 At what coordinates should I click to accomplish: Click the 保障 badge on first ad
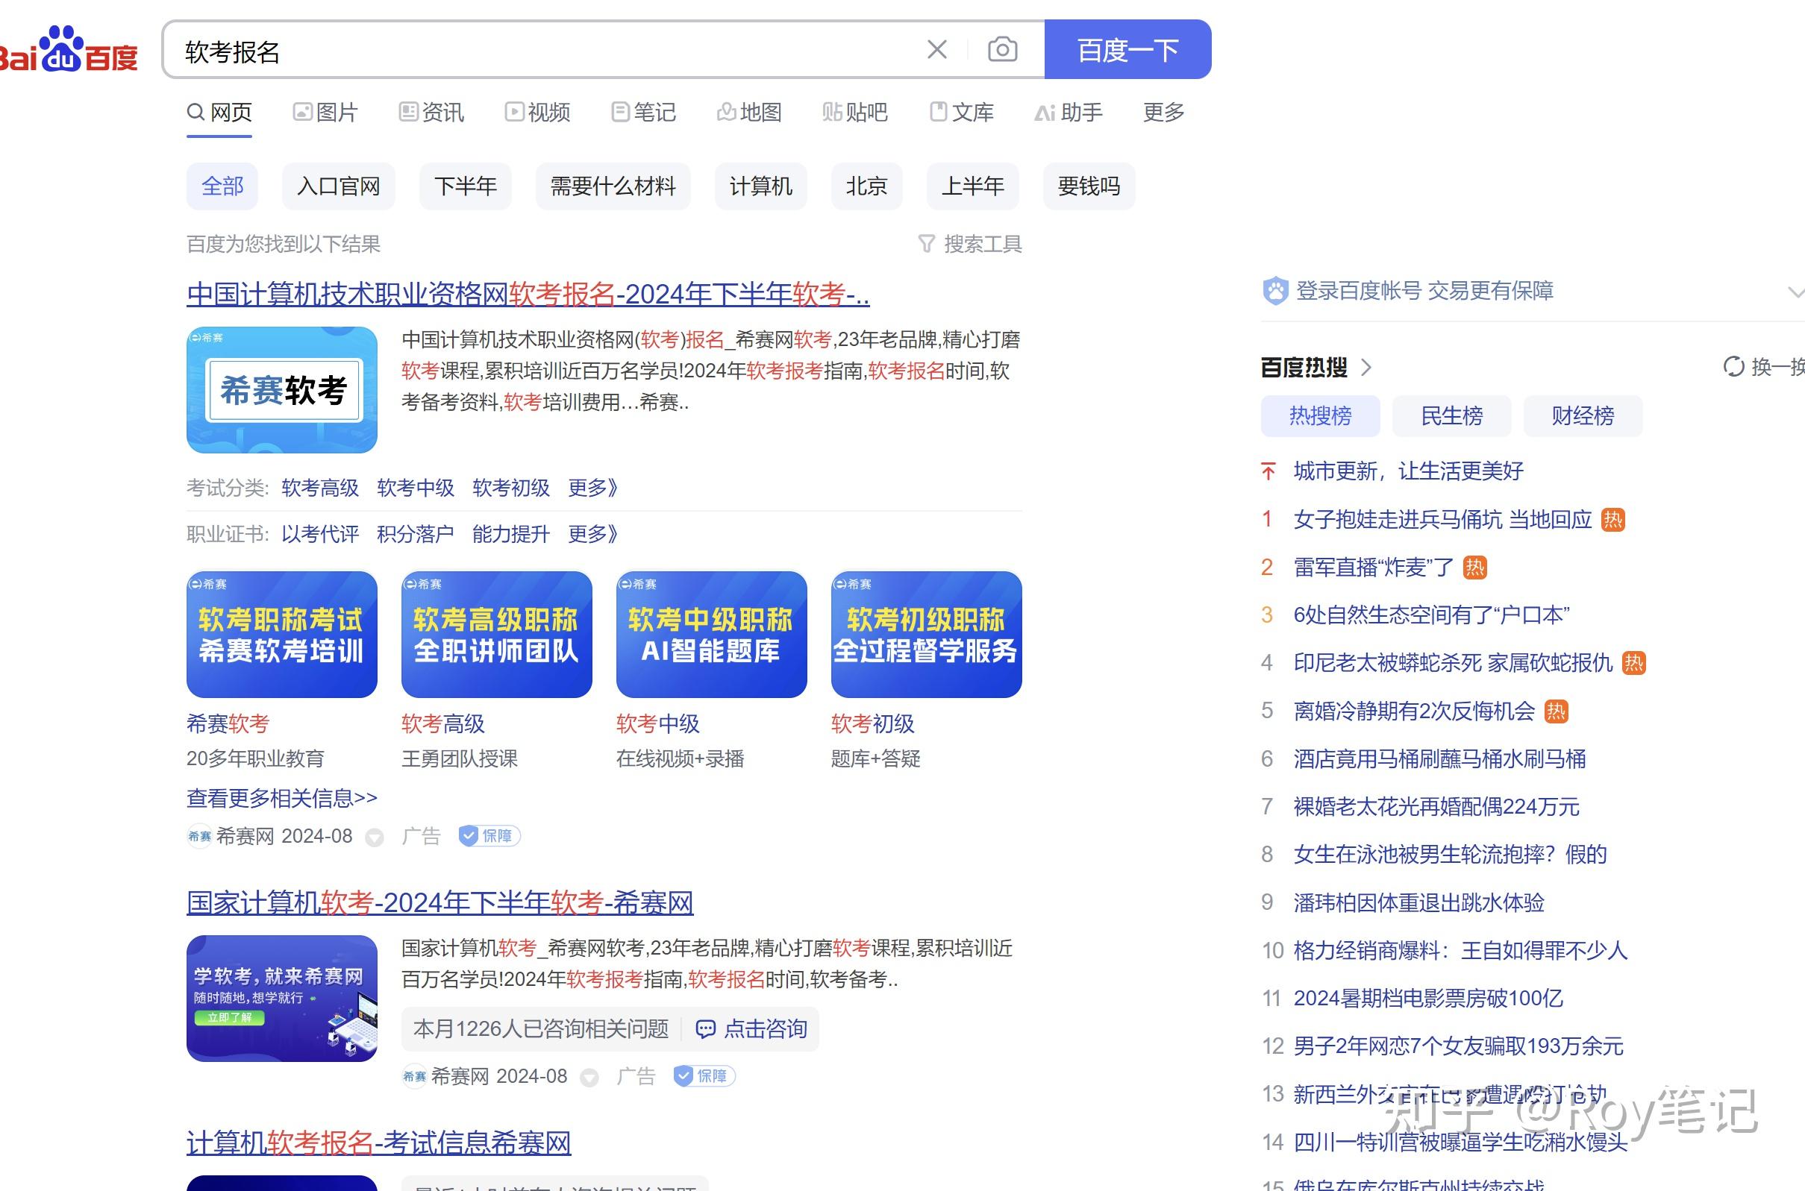489,835
